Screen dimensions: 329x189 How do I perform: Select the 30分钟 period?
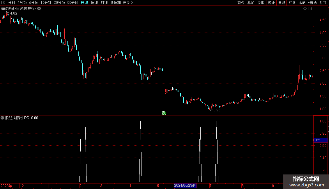59,3
